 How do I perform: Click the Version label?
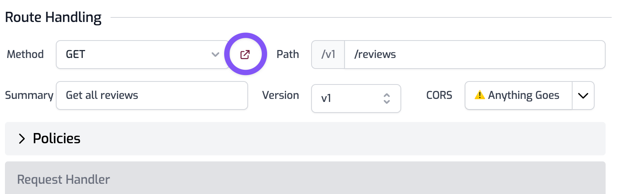(x=280, y=95)
